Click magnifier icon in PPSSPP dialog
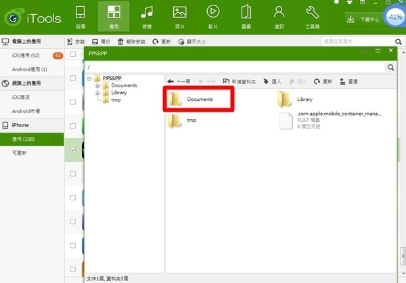Image resolution: width=406 pixels, height=283 pixels. click(x=390, y=68)
